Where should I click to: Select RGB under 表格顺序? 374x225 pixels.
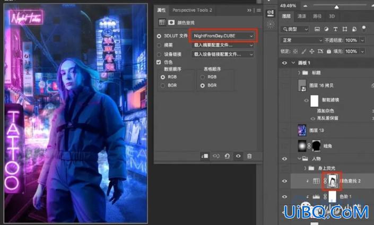point(203,77)
